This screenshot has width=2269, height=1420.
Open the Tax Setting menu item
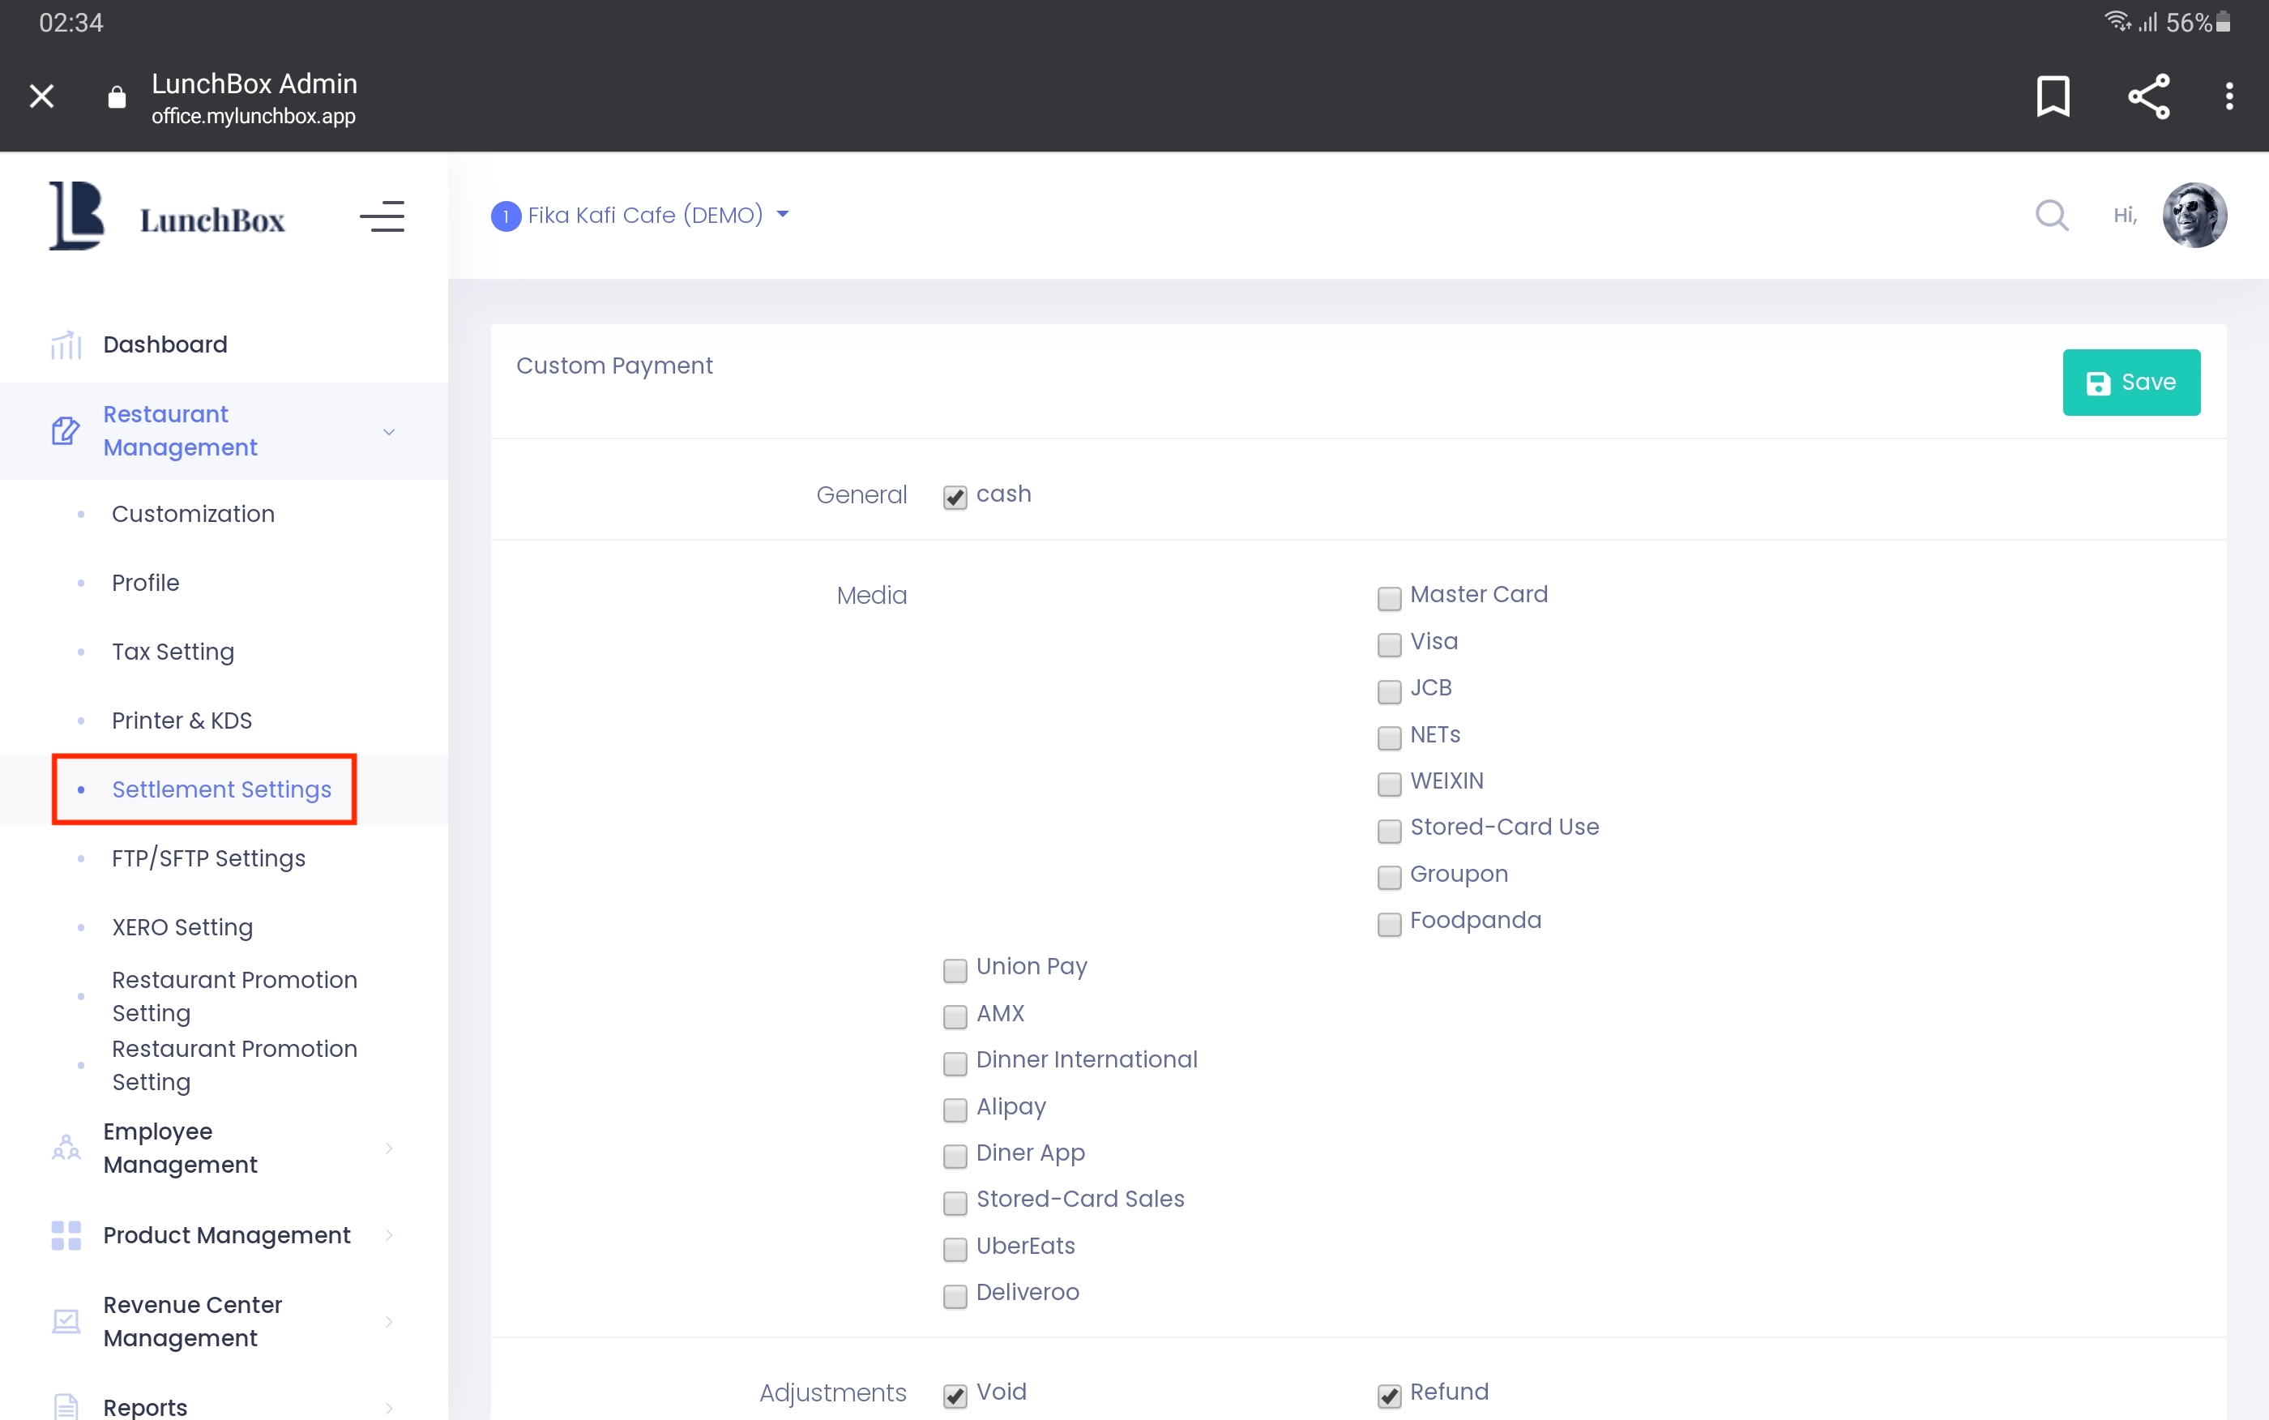pyautogui.click(x=173, y=651)
